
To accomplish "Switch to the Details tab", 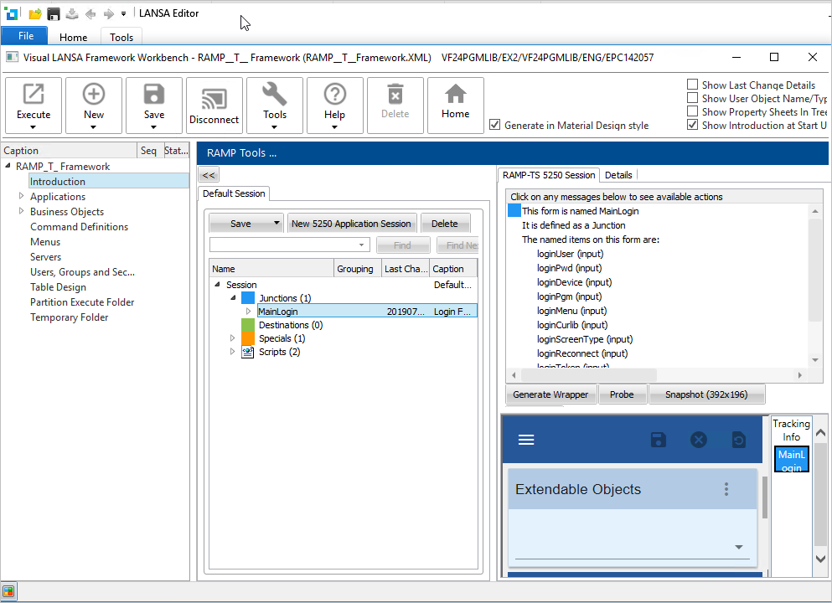I will pos(618,175).
